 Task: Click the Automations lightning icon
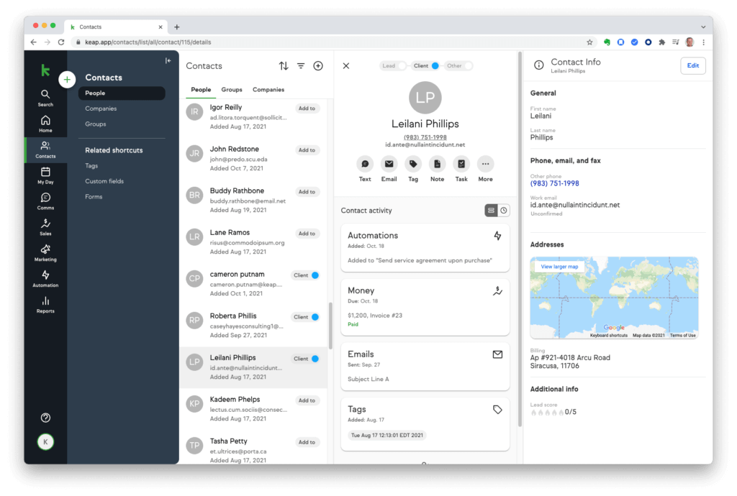pos(497,236)
